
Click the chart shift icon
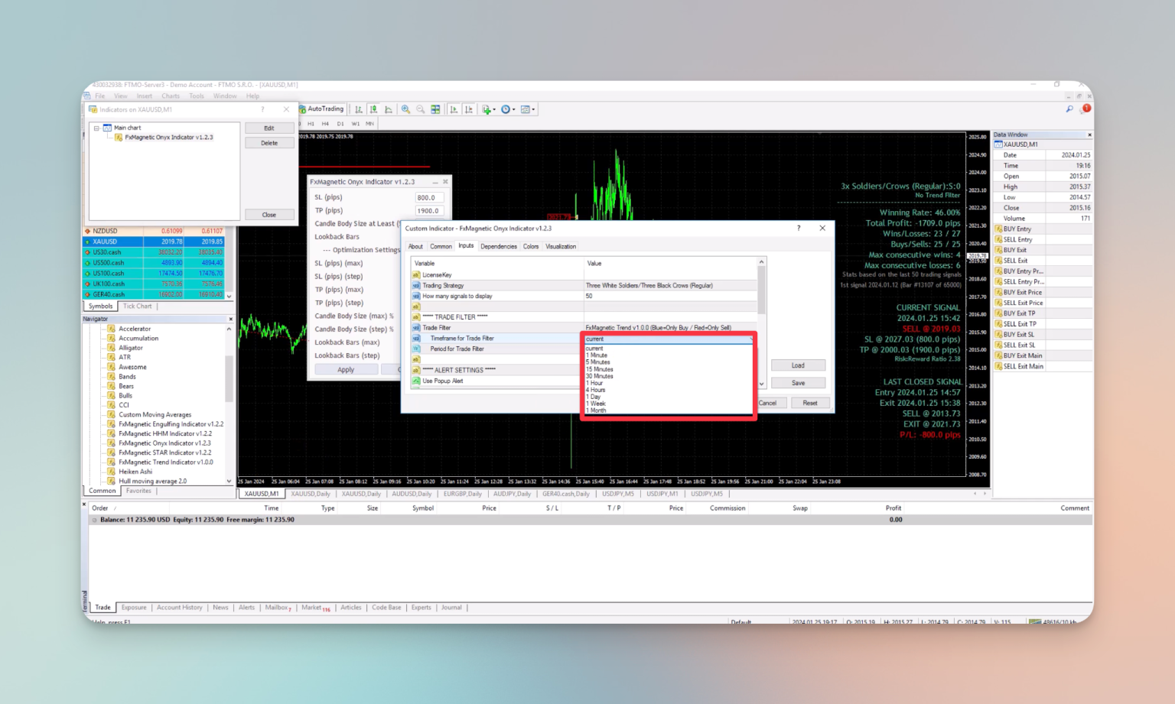click(469, 109)
